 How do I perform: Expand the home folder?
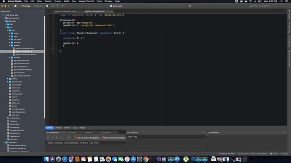click(10, 33)
